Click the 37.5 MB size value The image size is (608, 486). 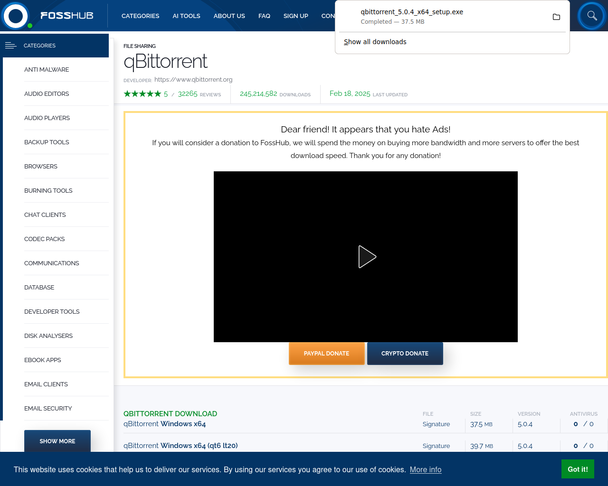pyautogui.click(x=481, y=424)
